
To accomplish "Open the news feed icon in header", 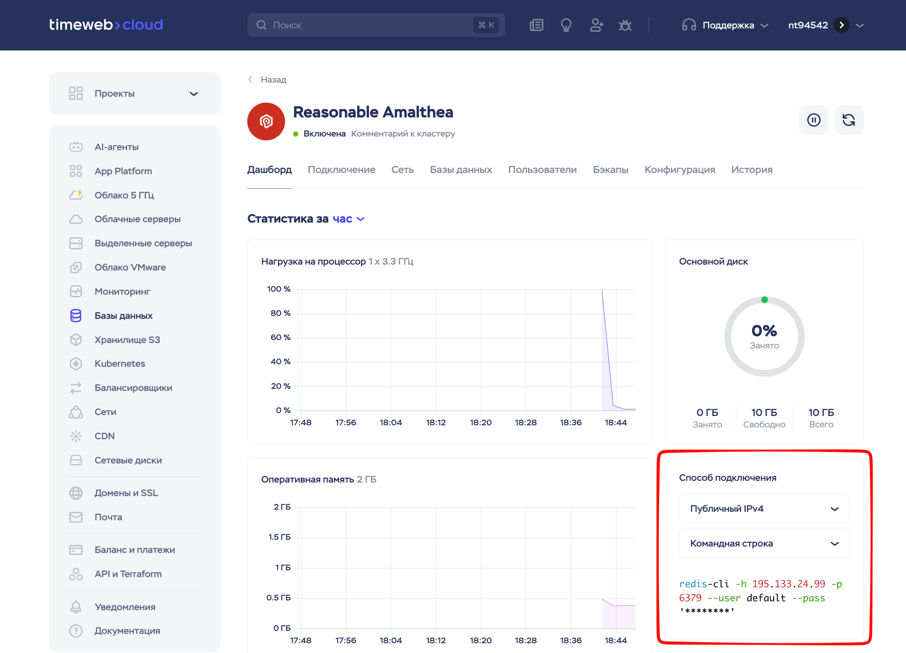I will coord(536,25).
